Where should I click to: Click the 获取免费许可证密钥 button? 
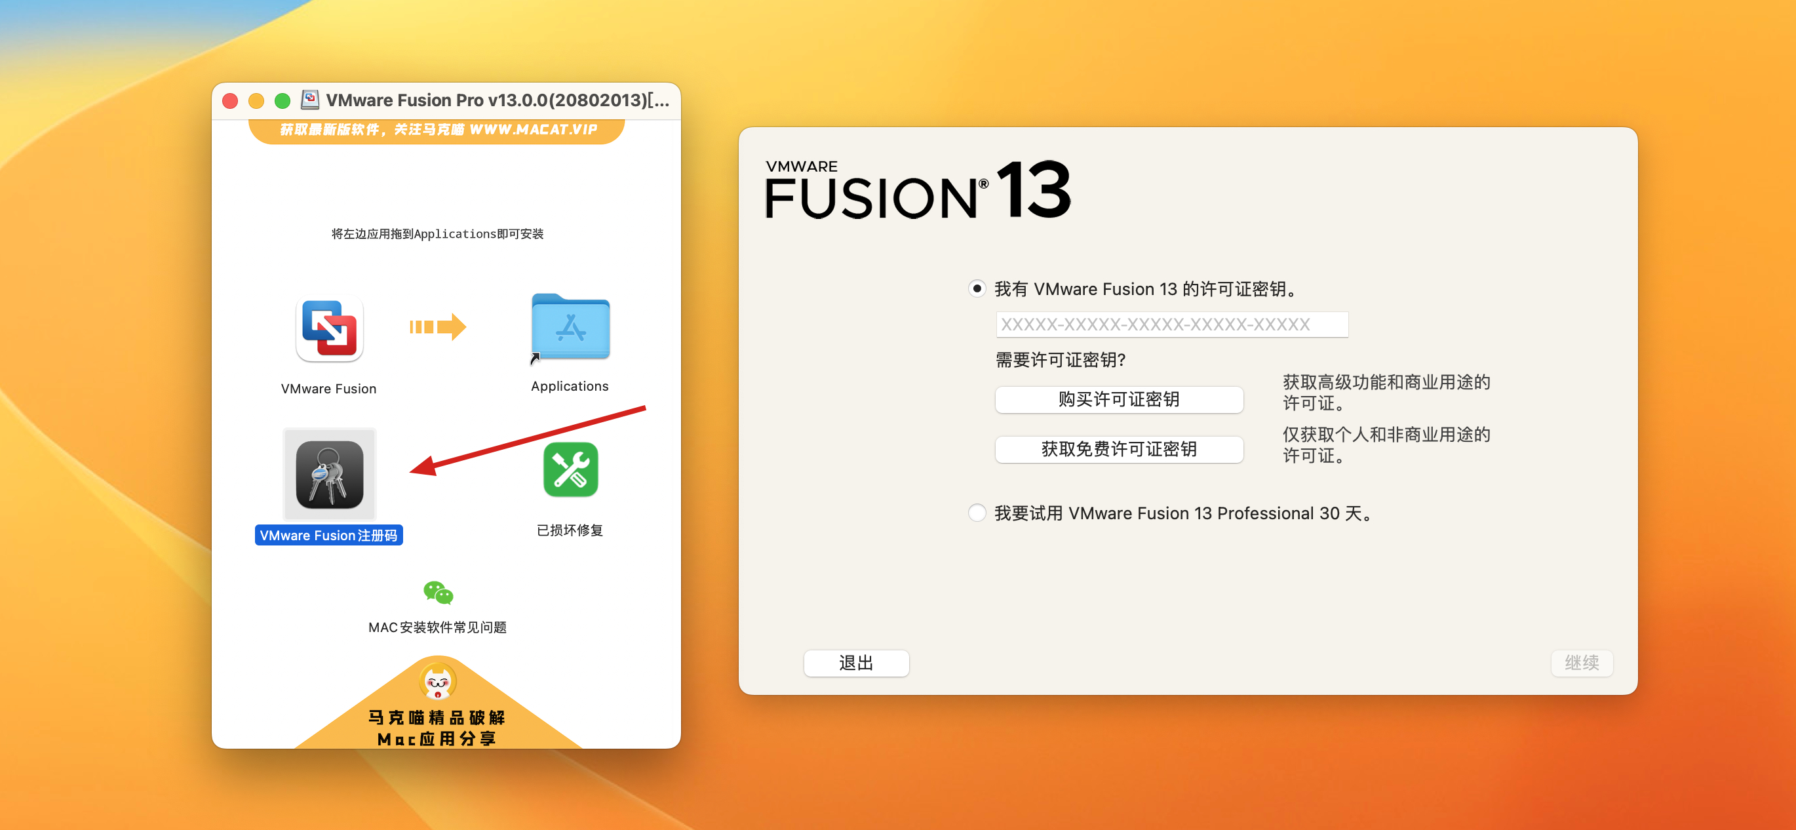click(1118, 449)
